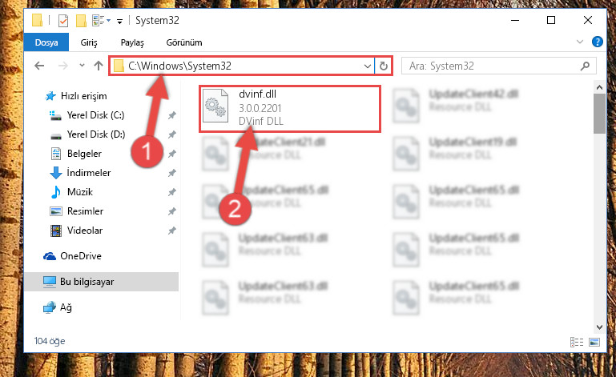This screenshot has height=377, width=616.
Task: Unpin Belgeler using its pin icon
Action: click(171, 154)
